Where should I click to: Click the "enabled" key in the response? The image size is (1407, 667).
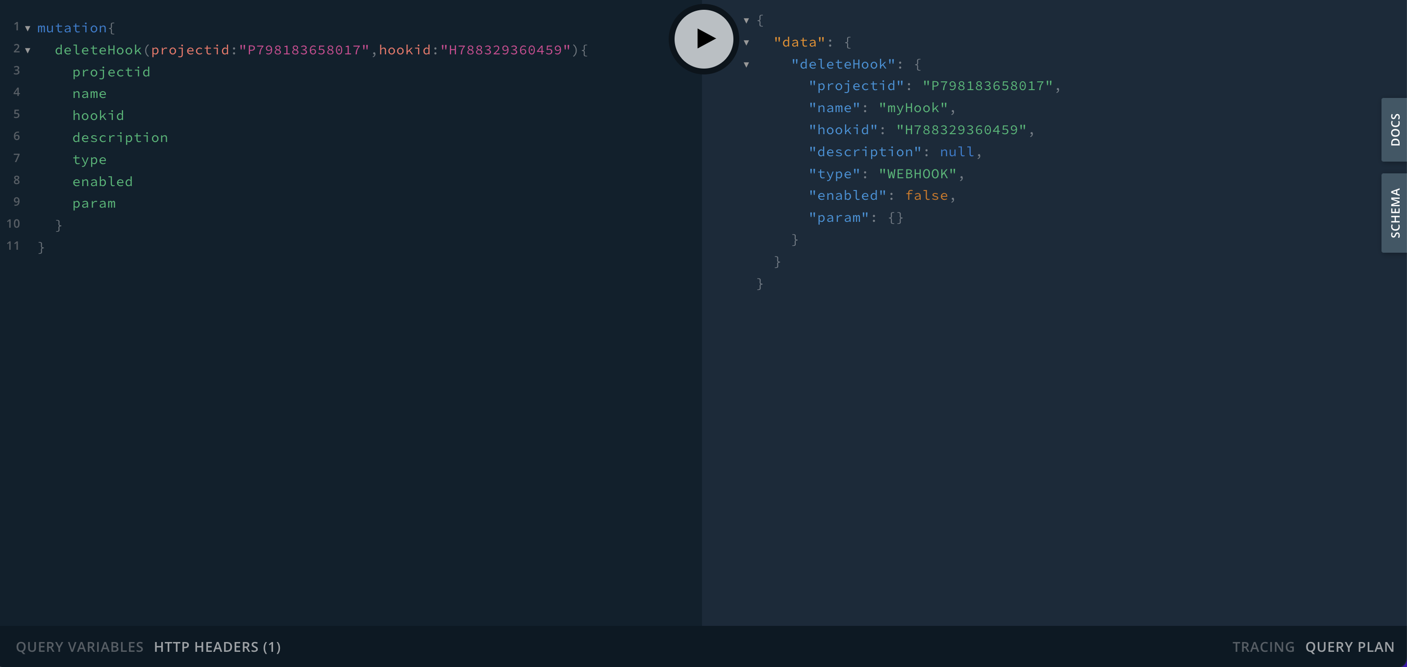(848, 195)
